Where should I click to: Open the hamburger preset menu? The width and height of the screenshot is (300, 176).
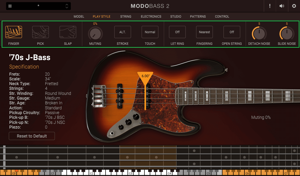tap(10, 6)
